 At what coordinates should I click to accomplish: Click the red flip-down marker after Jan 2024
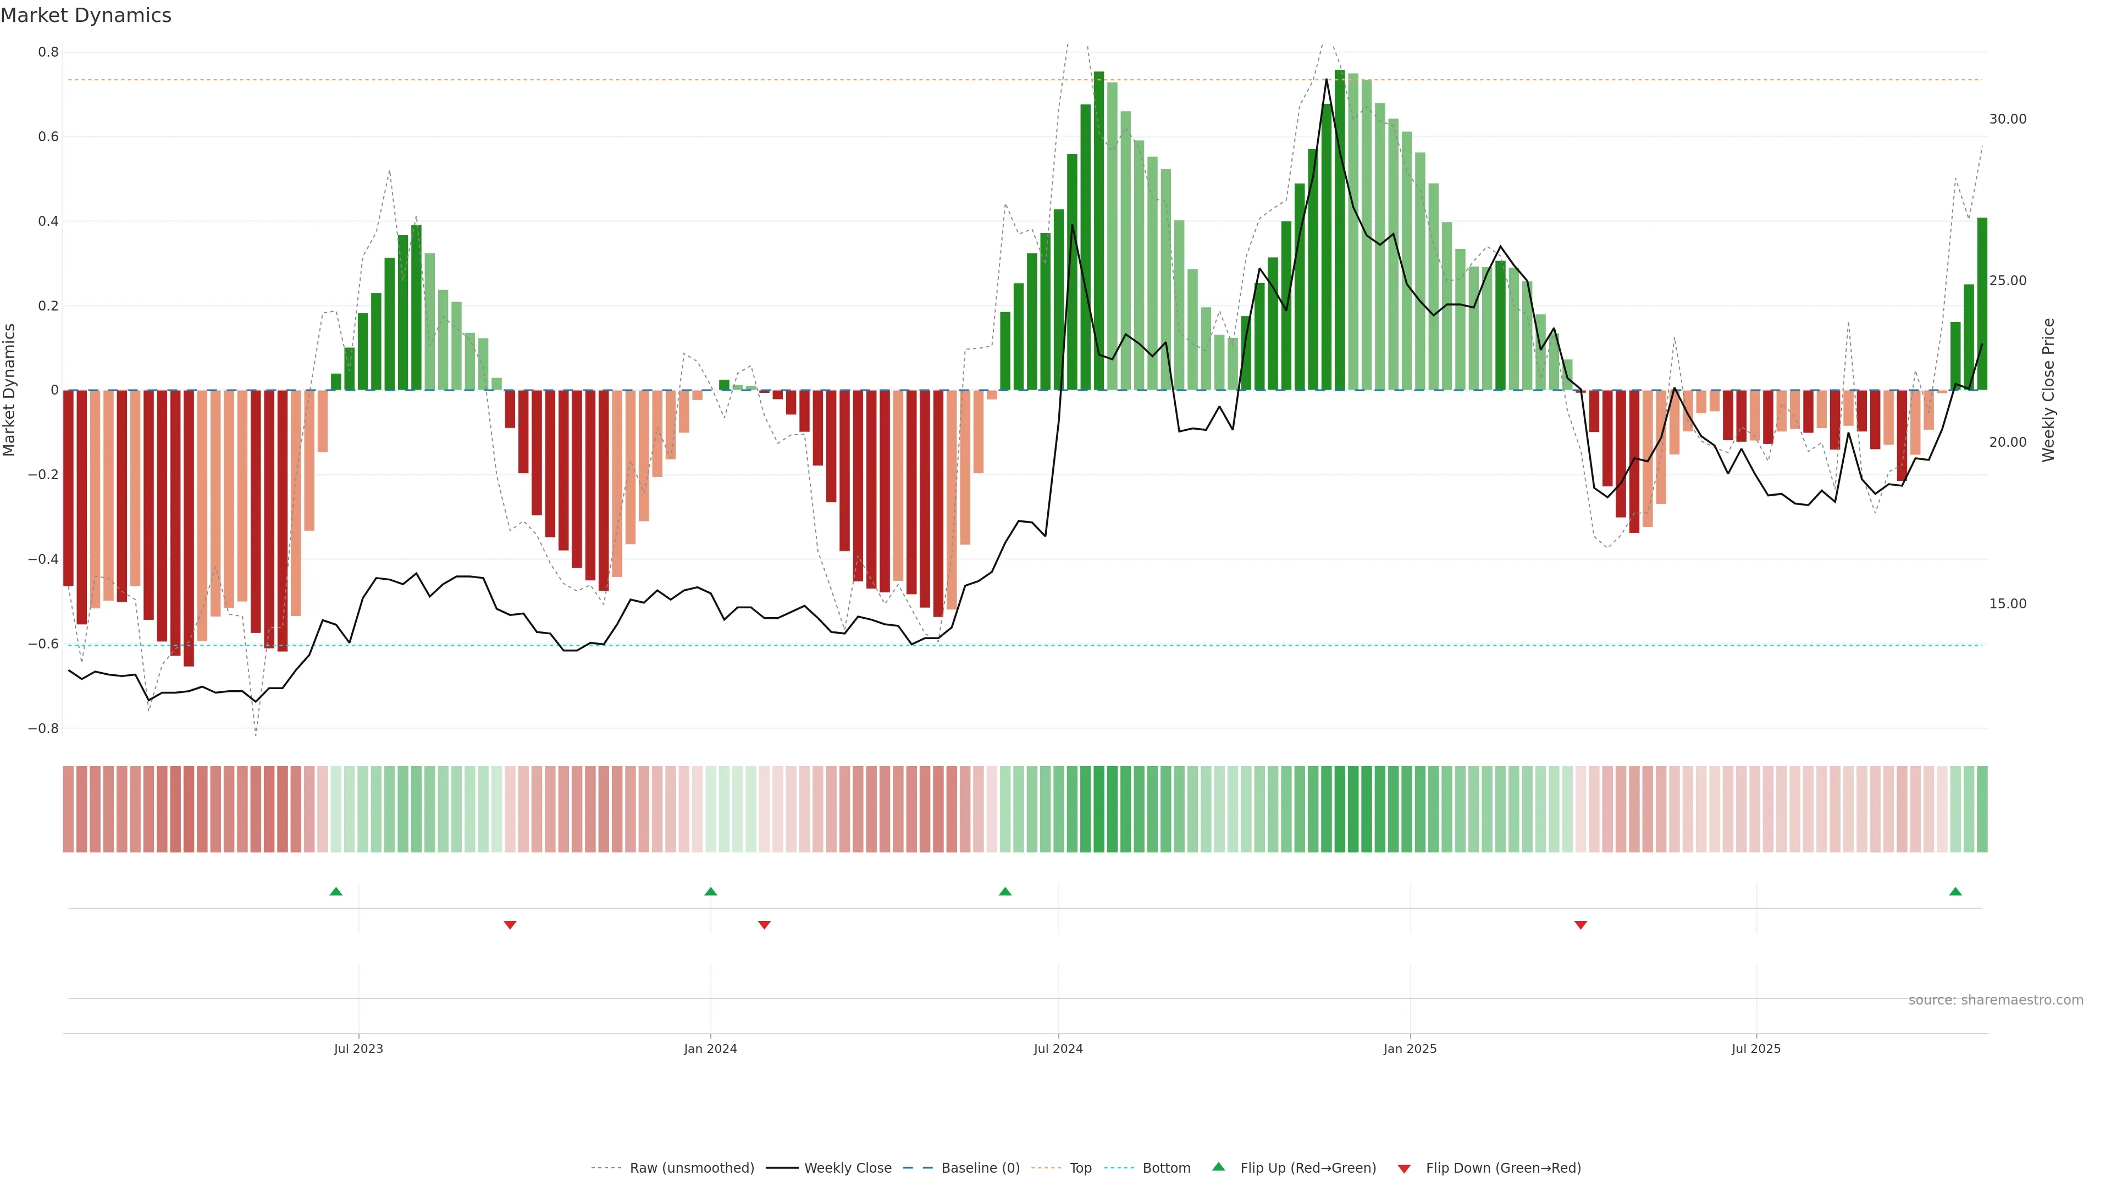(x=764, y=925)
